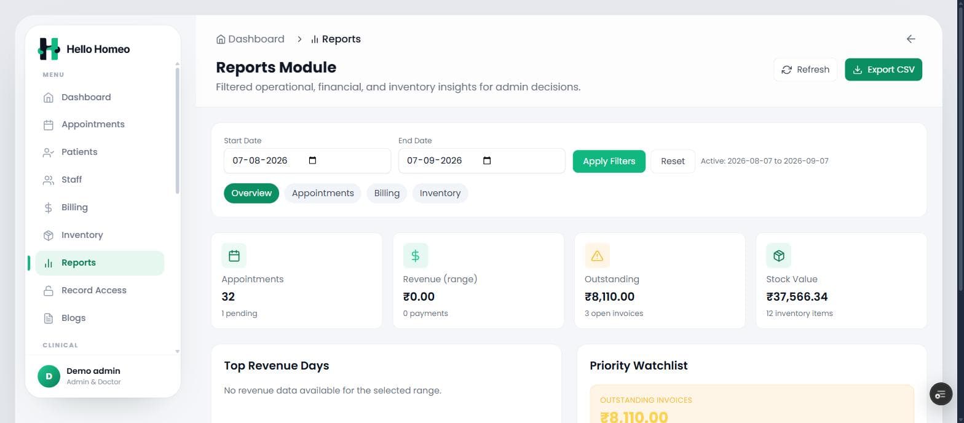Open Record Access from the sidebar menu

(x=100, y=291)
